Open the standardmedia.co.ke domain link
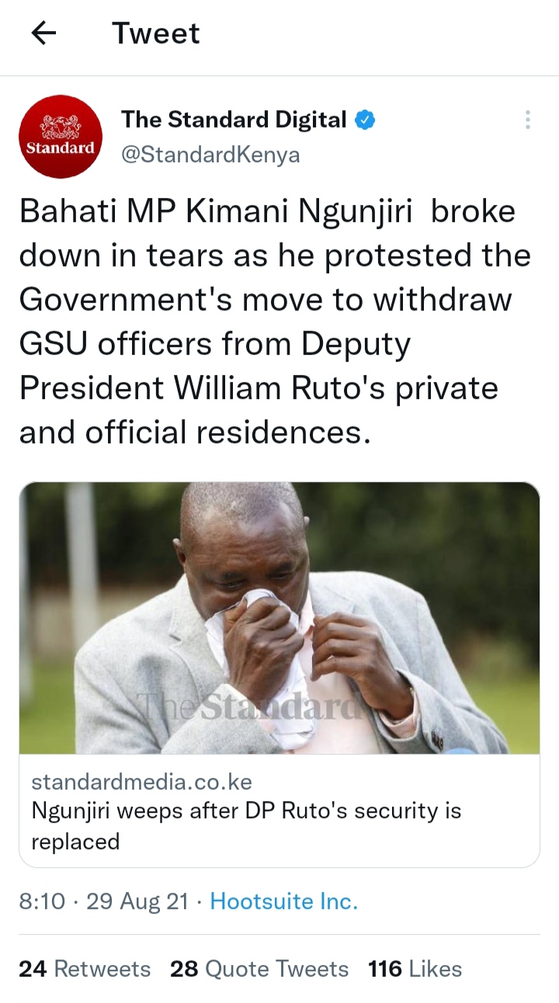Viewport: 559px width, 1003px height. coord(141,781)
